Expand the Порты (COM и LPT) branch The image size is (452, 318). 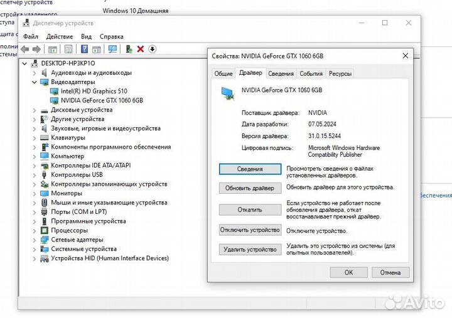[x=35, y=212]
